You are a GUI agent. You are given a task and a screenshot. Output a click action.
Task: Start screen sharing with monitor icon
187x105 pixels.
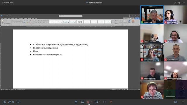(x=82, y=102)
